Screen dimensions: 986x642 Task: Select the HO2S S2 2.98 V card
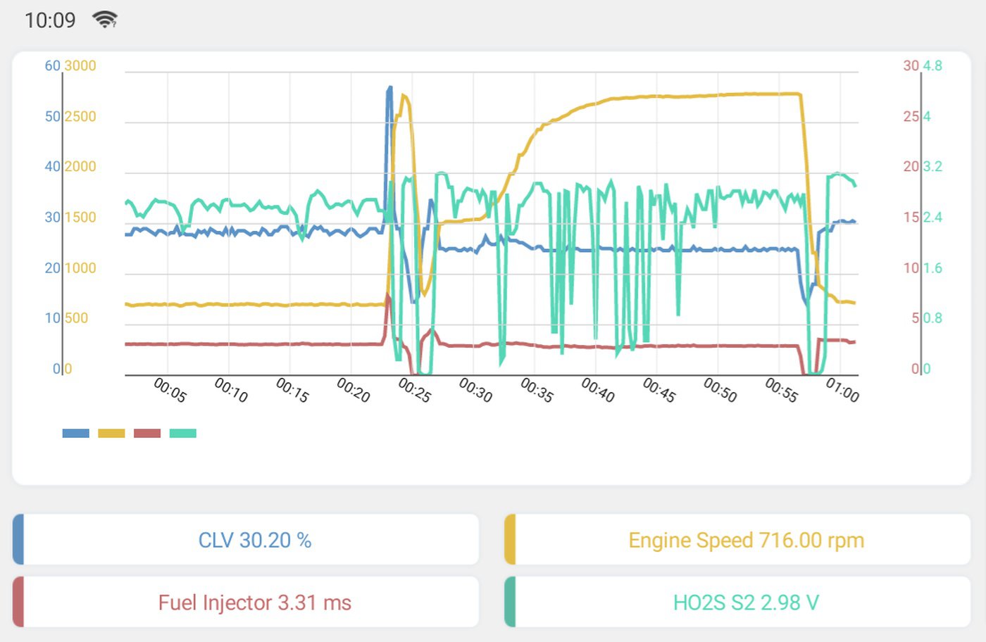(737, 602)
